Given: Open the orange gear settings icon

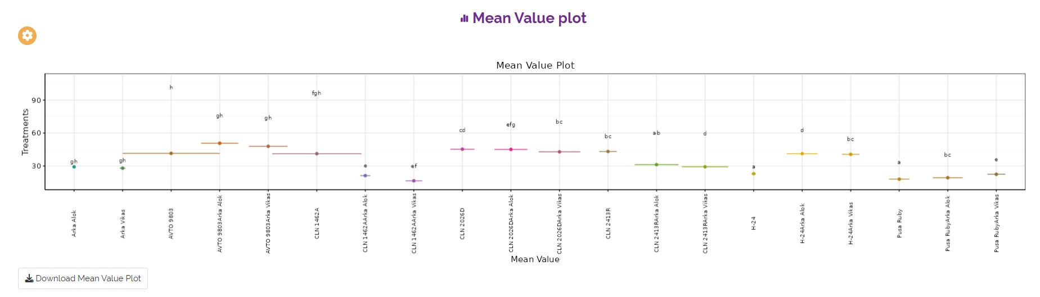Looking at the screenshot, I should tap(27, 35).
